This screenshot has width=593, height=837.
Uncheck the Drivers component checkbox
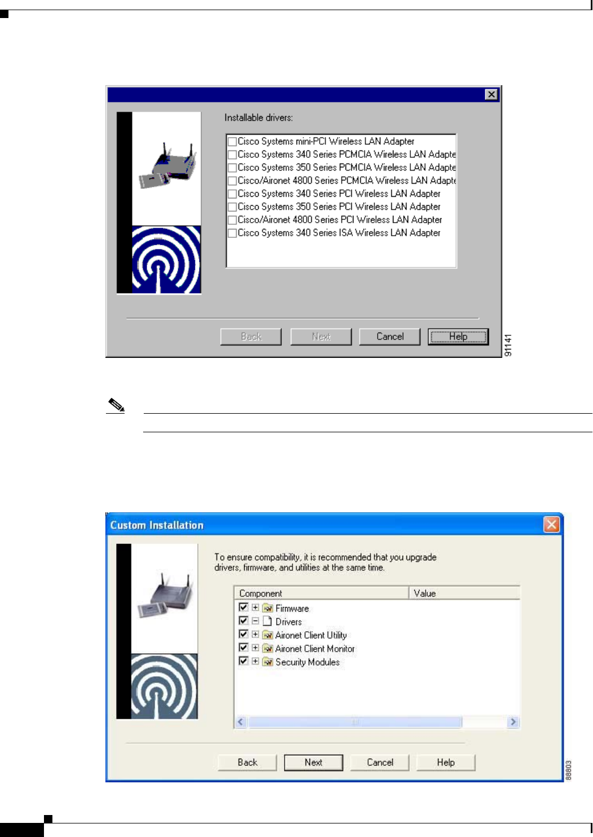tap(244, 621)
